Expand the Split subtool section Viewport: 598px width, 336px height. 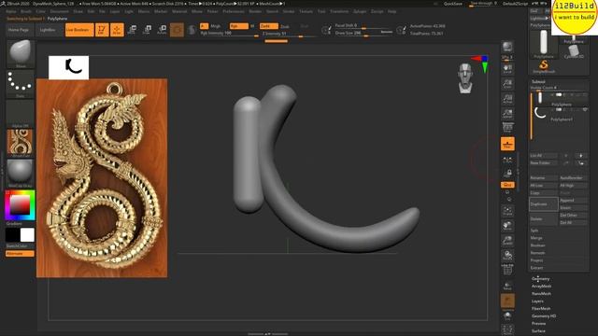(x=534, y=231)
